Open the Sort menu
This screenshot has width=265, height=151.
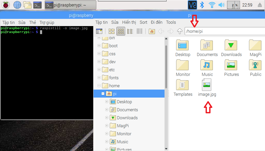pos(144,22)
